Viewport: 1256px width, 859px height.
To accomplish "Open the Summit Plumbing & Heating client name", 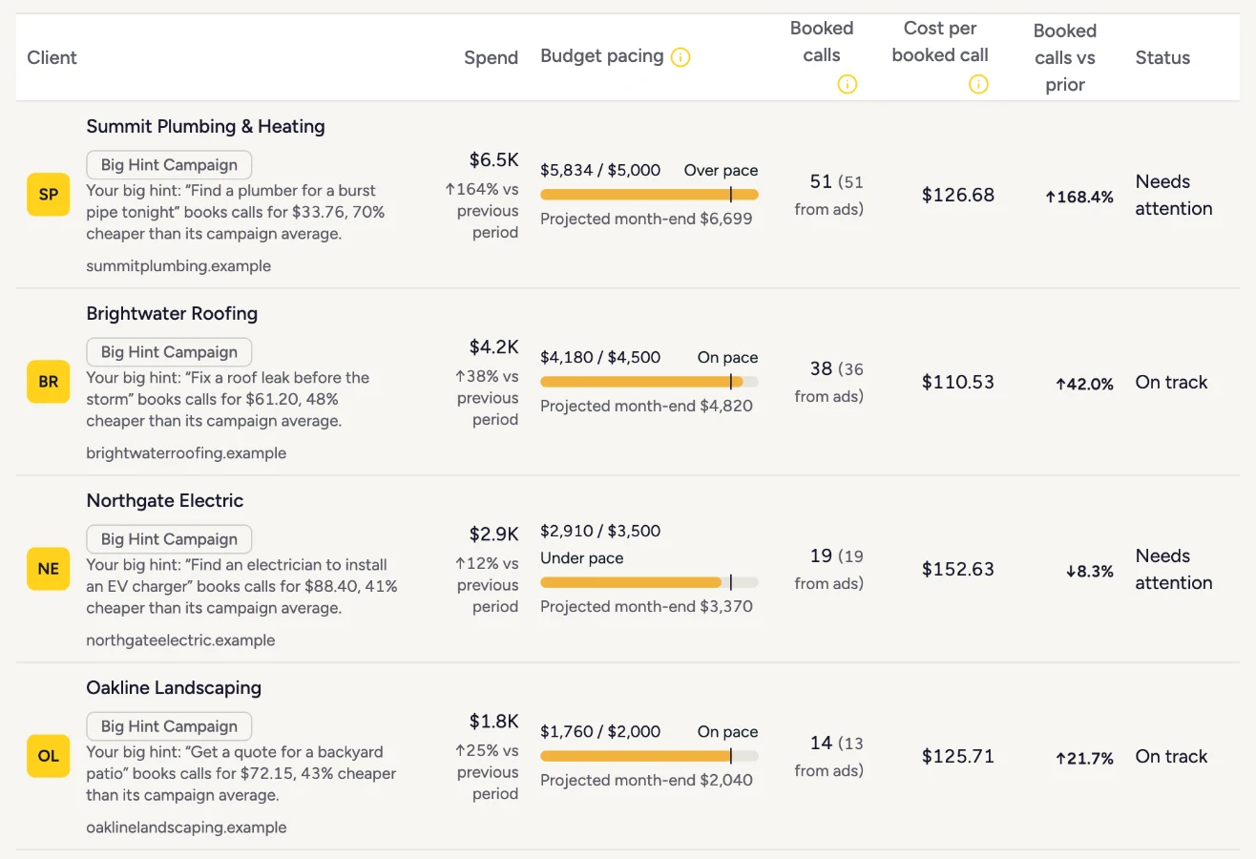I will (205, 127).
